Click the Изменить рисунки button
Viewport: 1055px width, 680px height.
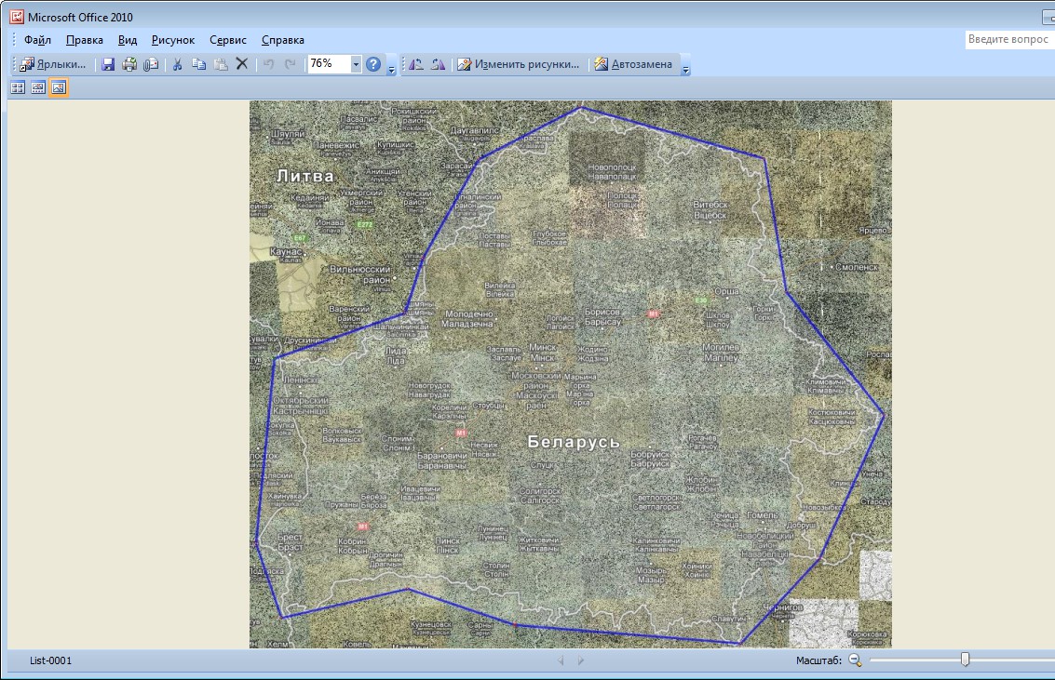[519, 64]
